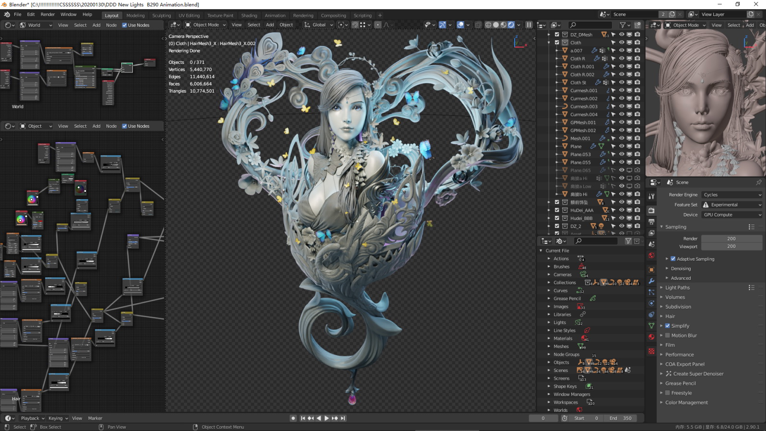Screen dimensions: 766x431
Task: Open the Playback popover in timeline
Action: point(33,419)
